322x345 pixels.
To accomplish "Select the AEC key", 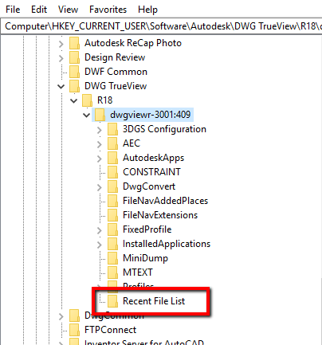I will pos(132,143).
